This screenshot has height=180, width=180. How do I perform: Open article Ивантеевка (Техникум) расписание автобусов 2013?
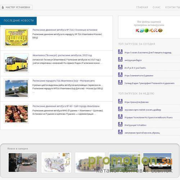pyautogui.click(x=62, y=55)
